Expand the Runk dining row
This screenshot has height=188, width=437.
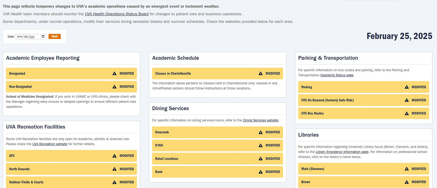point(218,172)
